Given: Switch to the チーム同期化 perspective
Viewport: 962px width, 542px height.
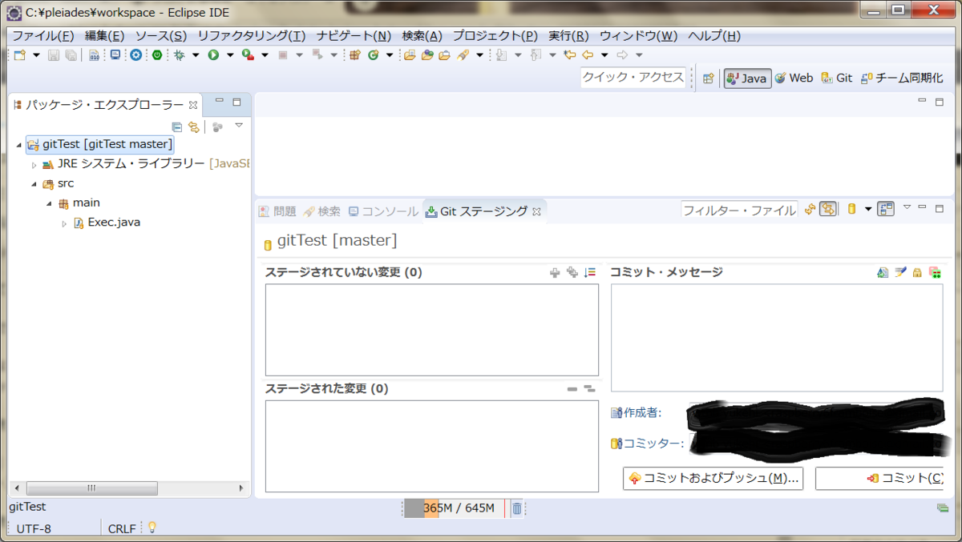Looking at the screenshot, I should 902,78.
